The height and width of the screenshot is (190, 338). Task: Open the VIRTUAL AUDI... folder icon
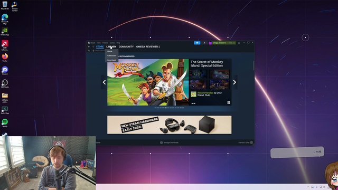click(x=5, y=97)
